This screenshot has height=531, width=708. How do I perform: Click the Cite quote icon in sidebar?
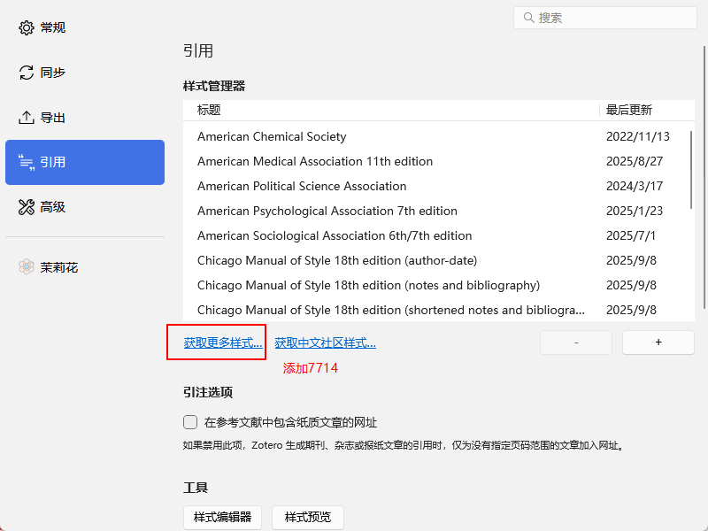[27, 162]
